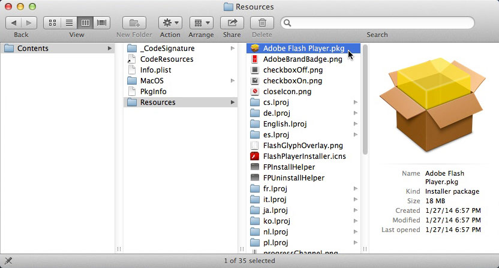The image size is (499, 268).
Task: Select the Contents folder
Action: click(x=58, y=49)
